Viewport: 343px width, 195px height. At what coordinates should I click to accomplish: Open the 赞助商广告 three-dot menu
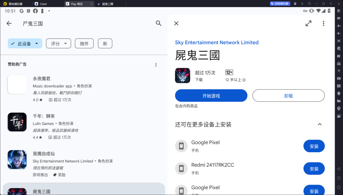tap(156, 65)
